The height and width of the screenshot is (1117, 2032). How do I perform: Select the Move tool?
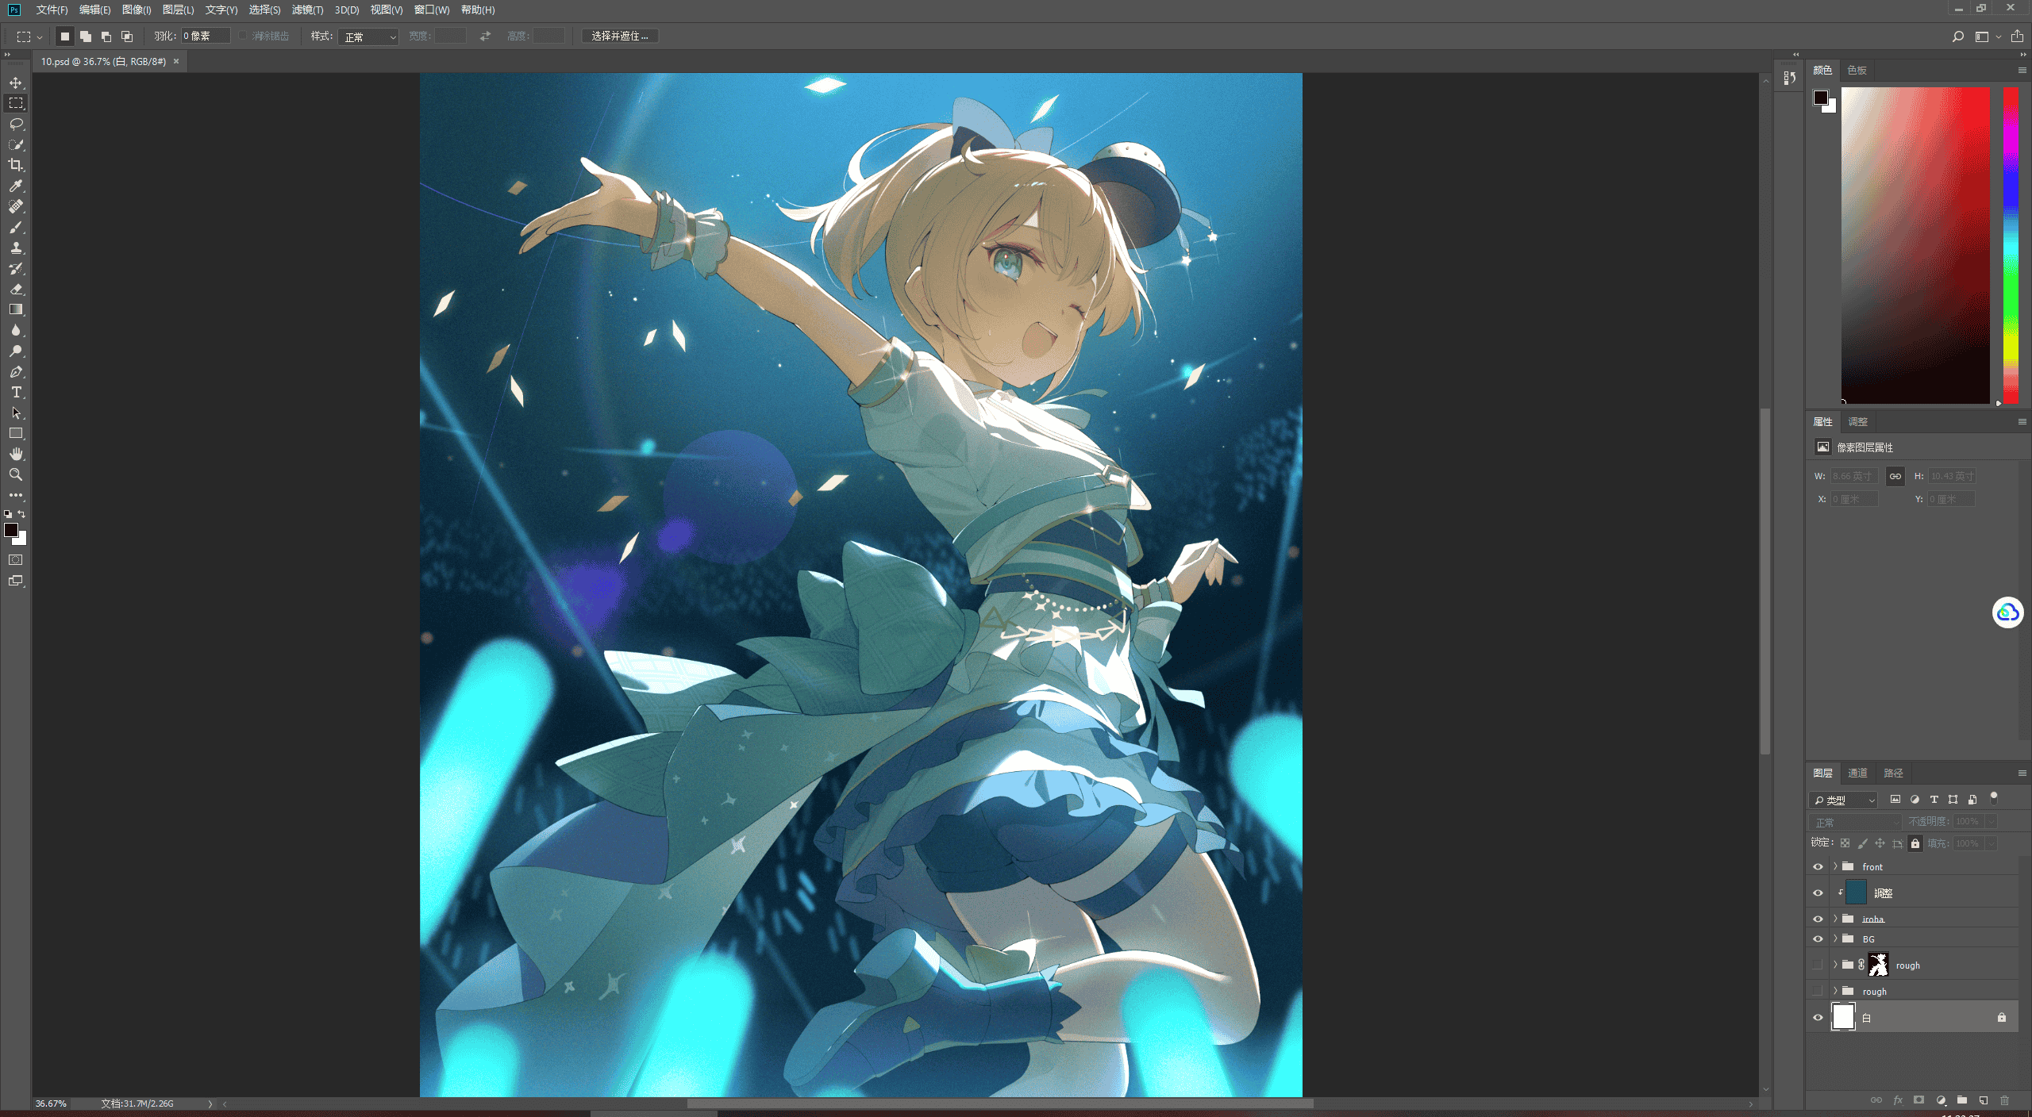coord(16,83)
